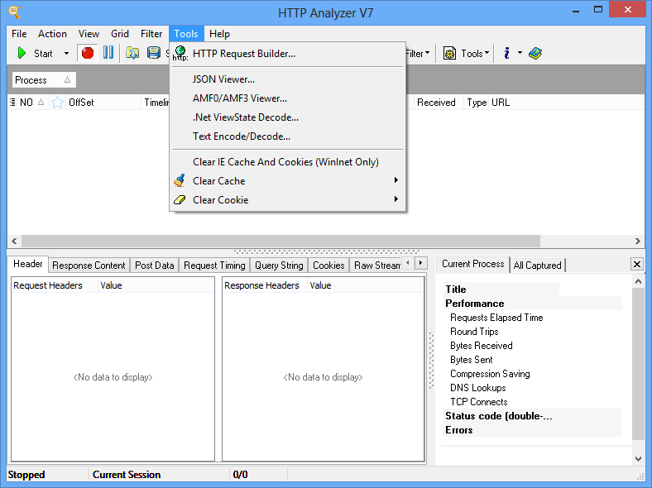The height and width of the screenshot is (488, 652).
Task: Switch to the Request Timing tab
Action: (214, 266)
